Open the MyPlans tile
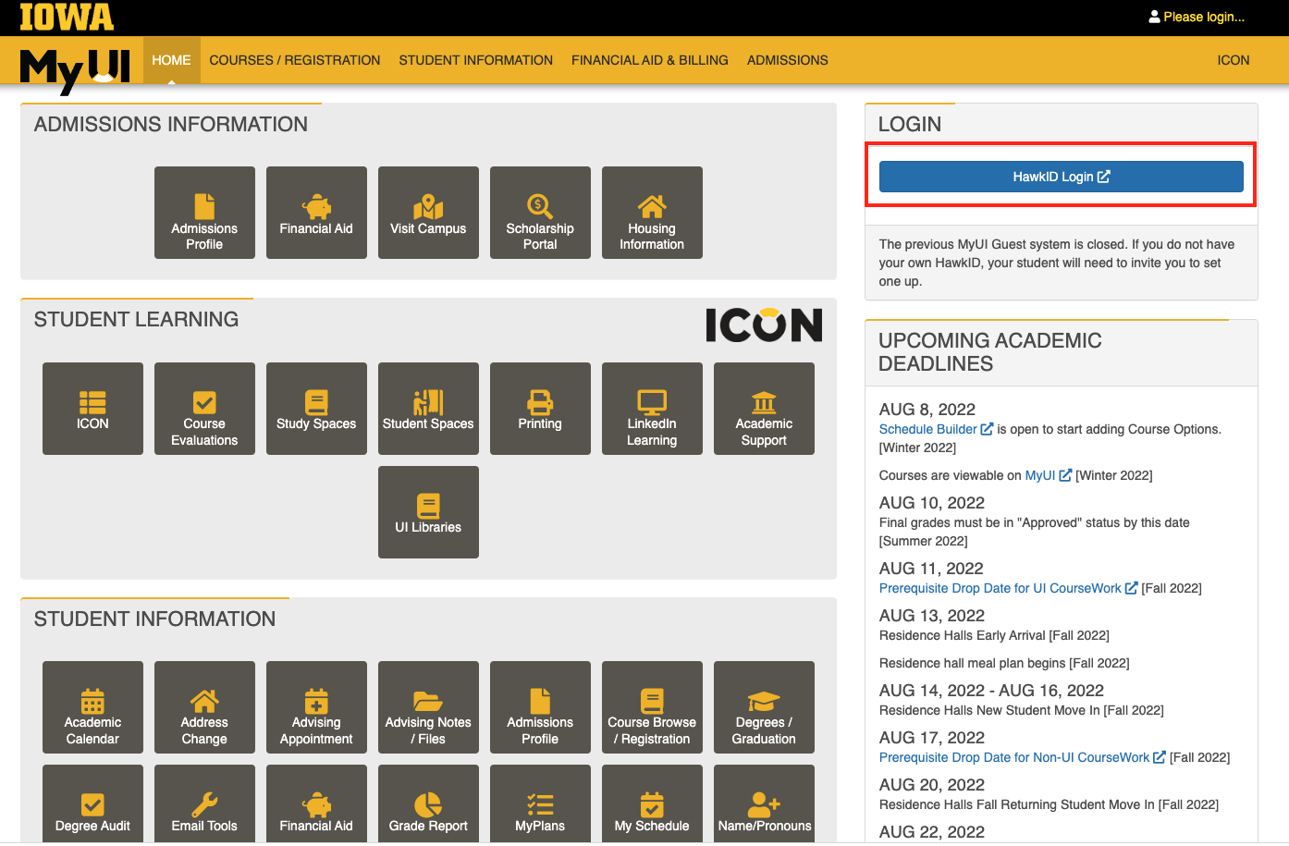Image resolution: width=1289 pixels, height=846 pixels. pos(540,804)
